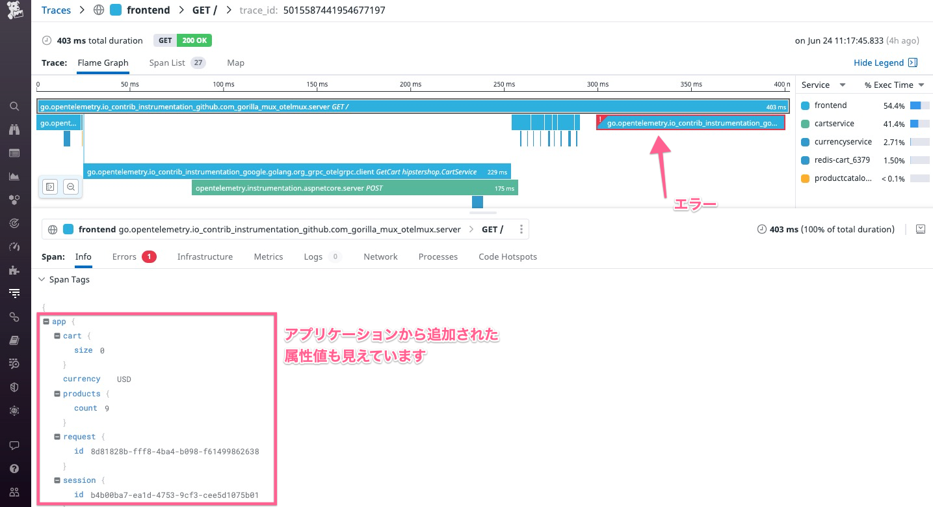Open the highlighted APM icon in sidebar
Image resolution: width=933 pixels, height=507 pixels.
(14, 294)
